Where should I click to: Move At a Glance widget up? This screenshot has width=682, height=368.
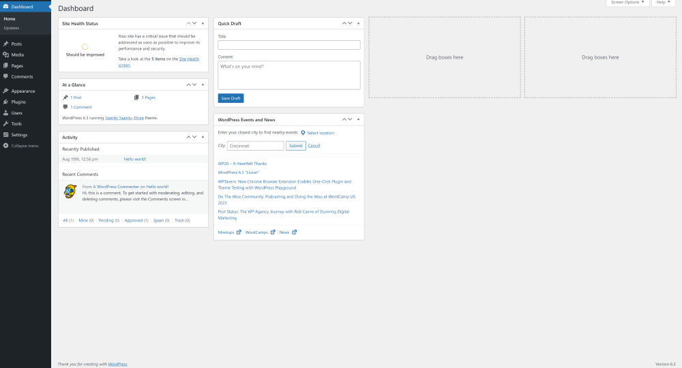pos(188,85)
